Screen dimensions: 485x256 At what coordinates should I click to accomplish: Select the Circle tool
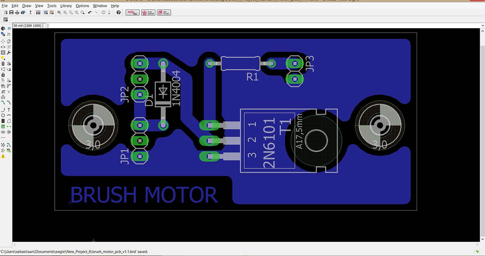[x=3, y=115]
